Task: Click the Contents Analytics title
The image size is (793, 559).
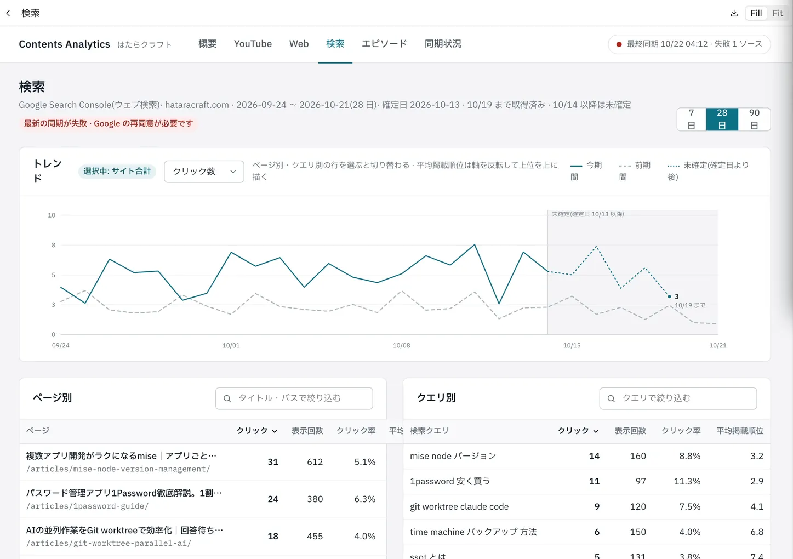Action: [64, 44]
